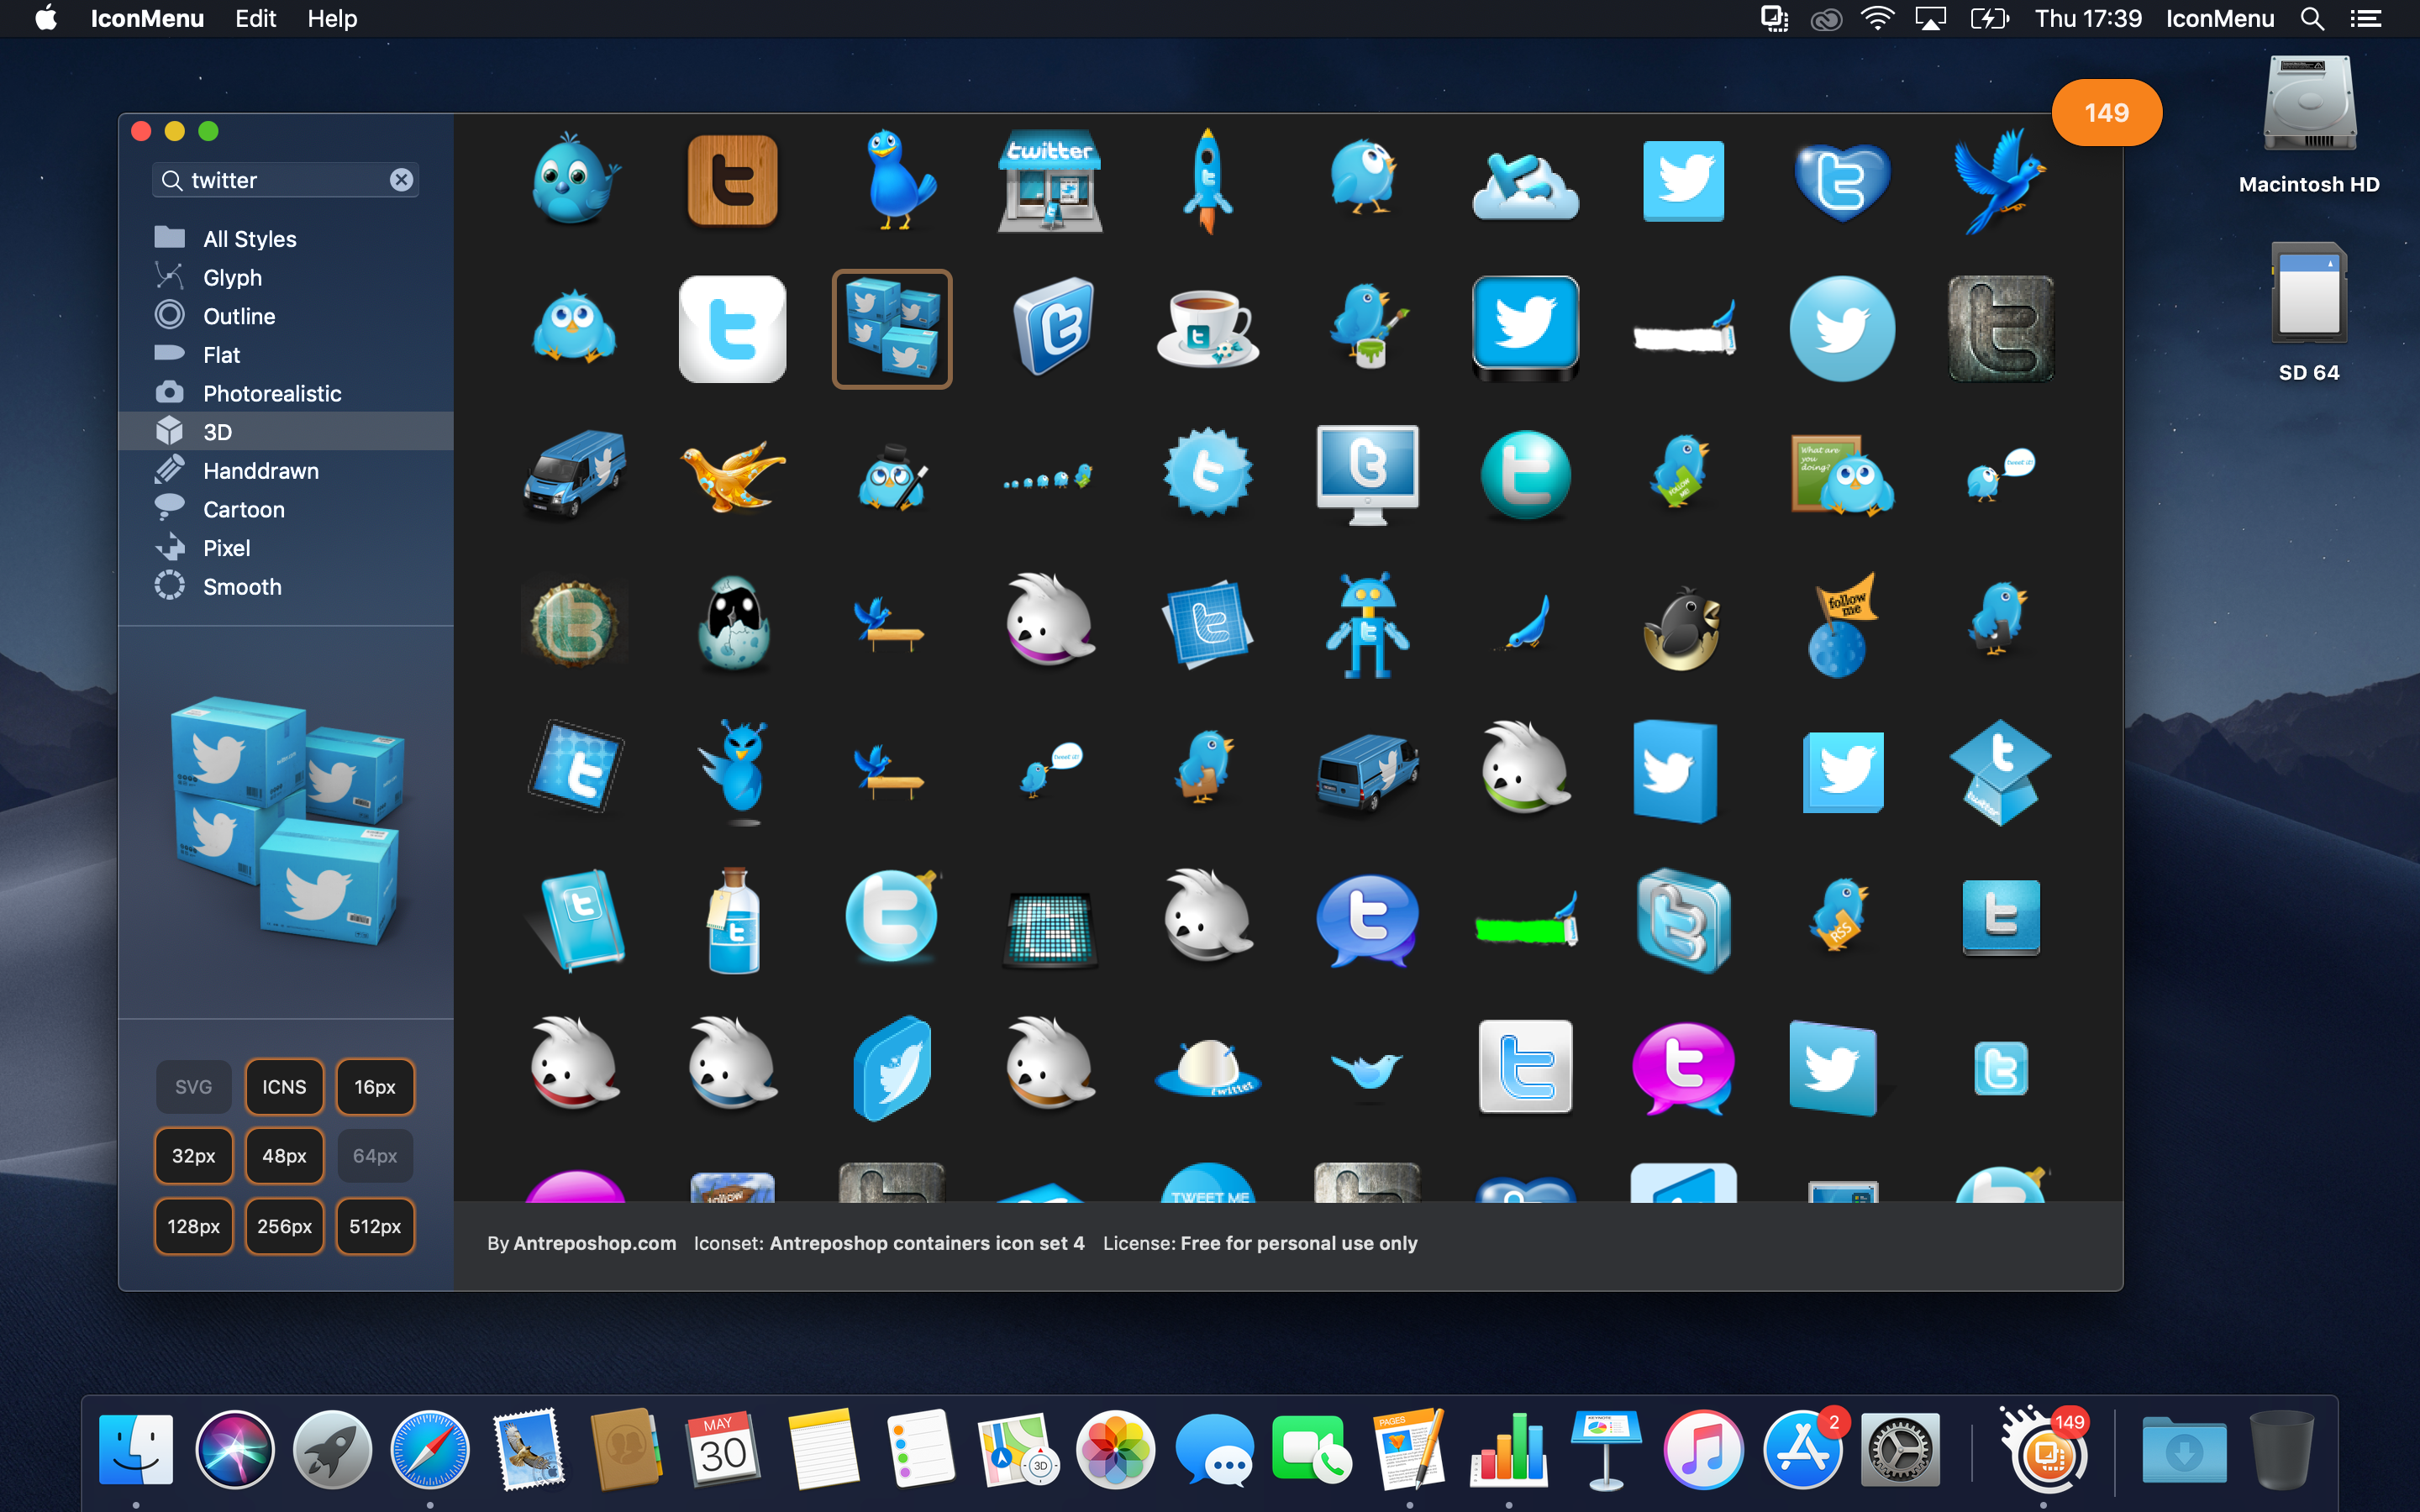This screenshot has height=1512, width=2420.
Task: Select the Twitter glass bottle icon
Action: [x=734, y=920]
